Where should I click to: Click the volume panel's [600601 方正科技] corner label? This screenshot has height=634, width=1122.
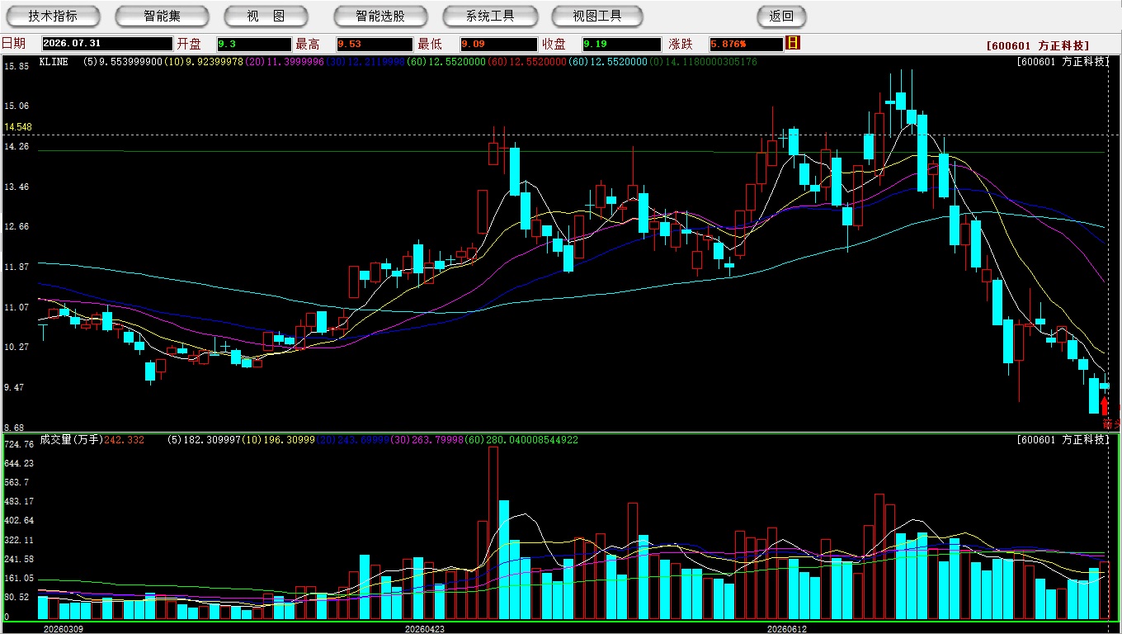(x=1063, y=440)
